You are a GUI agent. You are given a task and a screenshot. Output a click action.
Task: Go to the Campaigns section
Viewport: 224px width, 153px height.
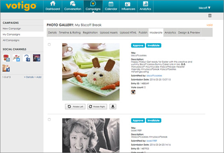(x=93, y=6)
